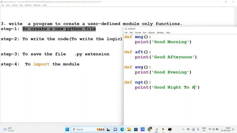The height and width of the screenshot is (133, 237).
Task: Open Format menu in the background IDLE window
Action: click(14, 5)
